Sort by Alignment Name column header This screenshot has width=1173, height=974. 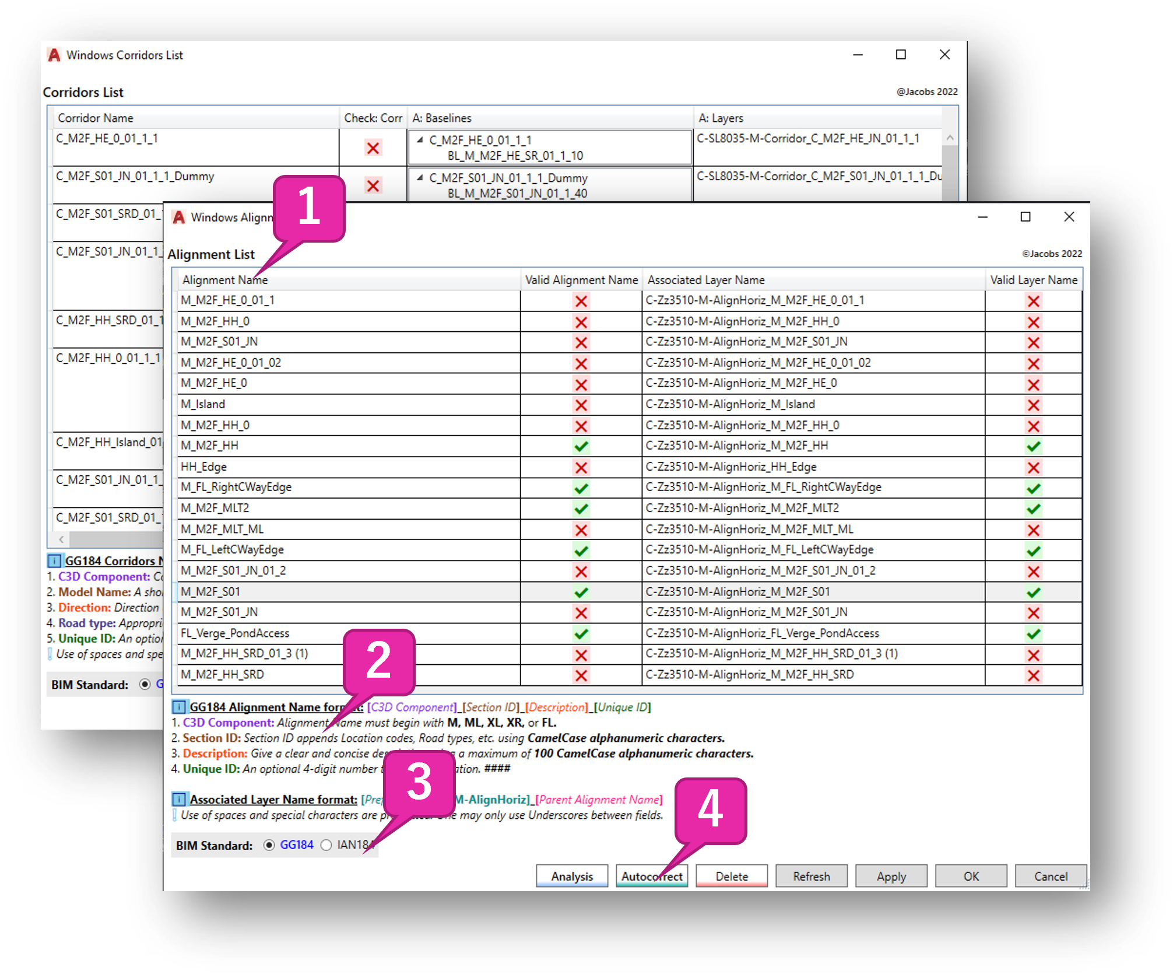pos(349,280)
